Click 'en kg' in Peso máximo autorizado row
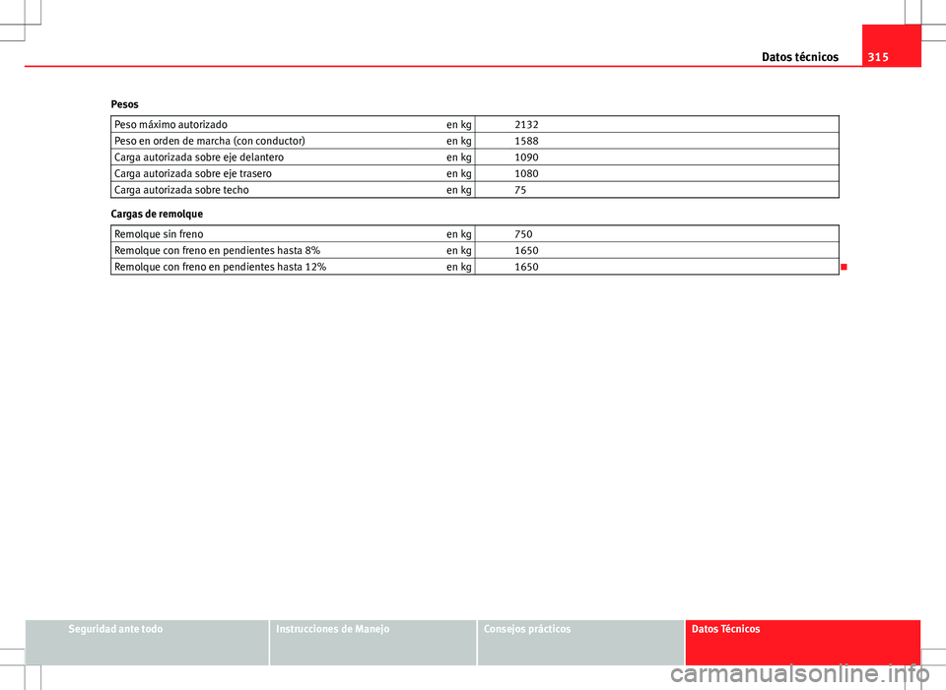This screenshot has width=946, height=690. [459, 125]
